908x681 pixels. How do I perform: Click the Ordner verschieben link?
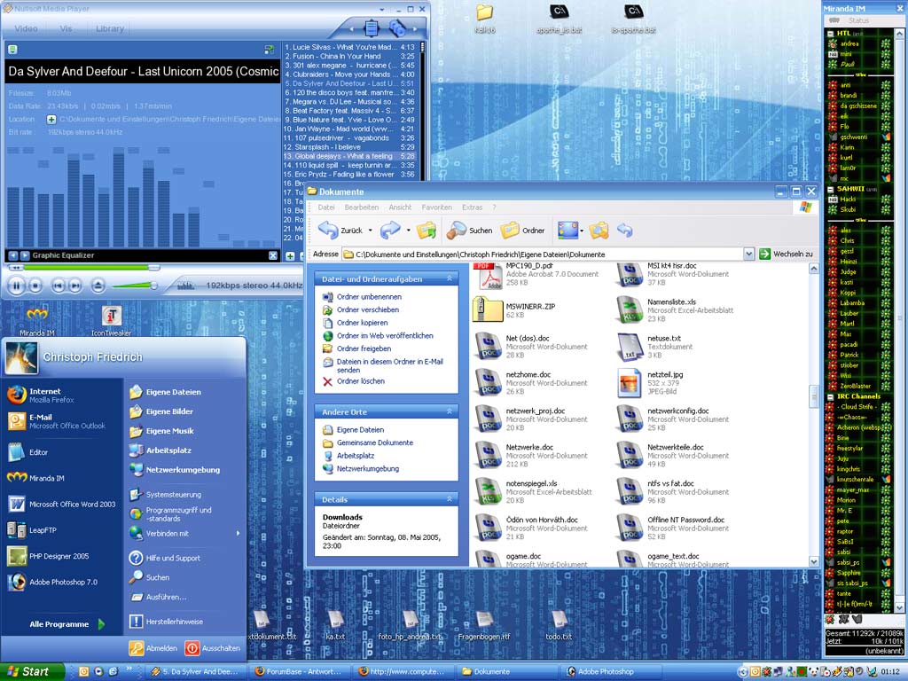click(368, 309)
